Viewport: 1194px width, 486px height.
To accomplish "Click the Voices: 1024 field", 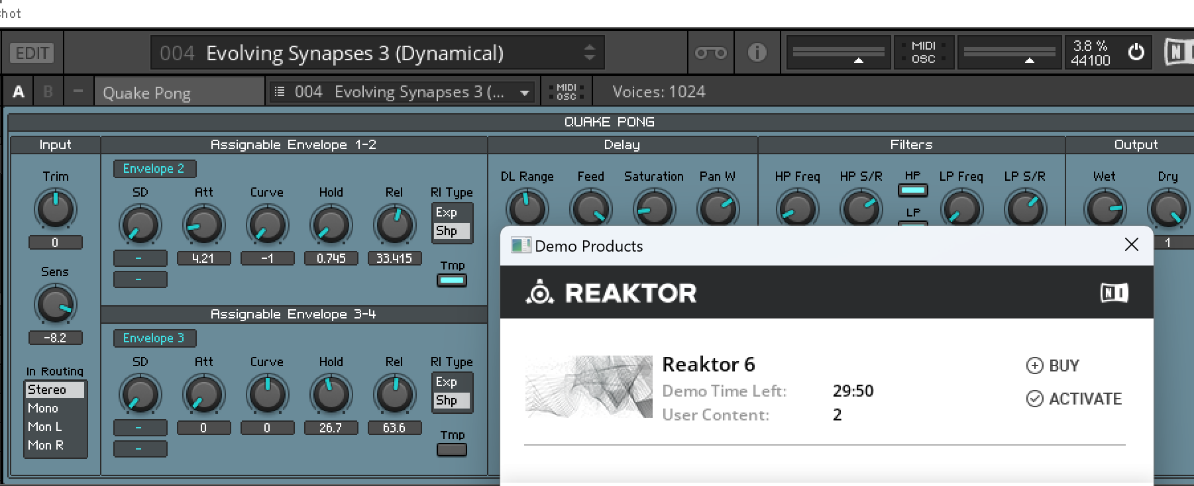I will point(659,92).
